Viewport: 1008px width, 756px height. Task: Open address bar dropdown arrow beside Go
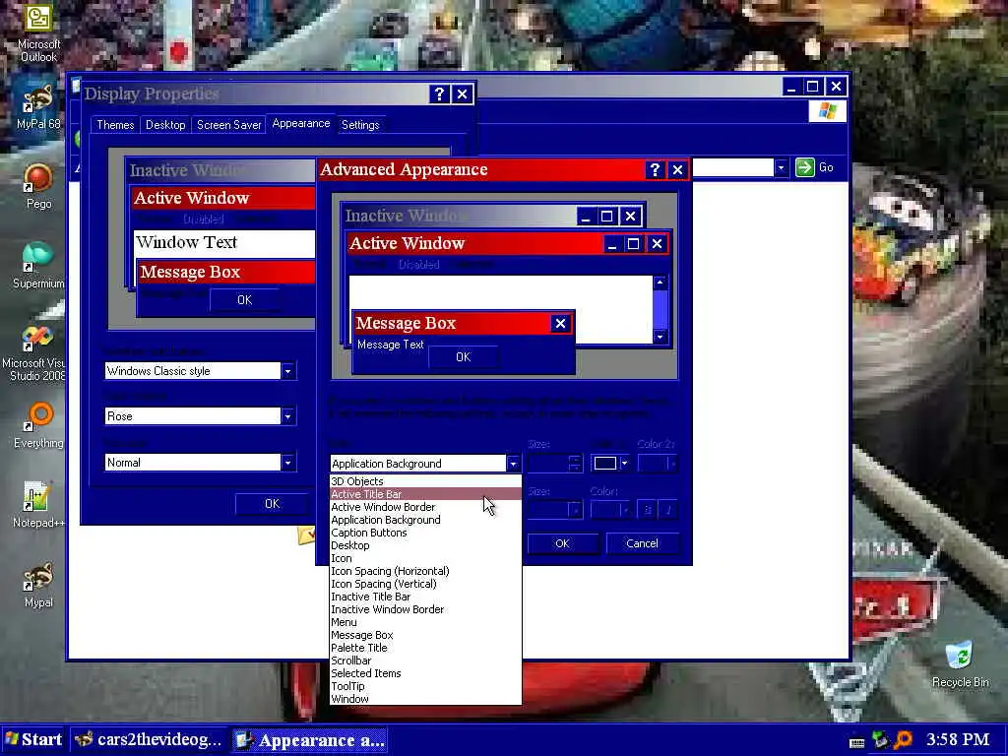click(781, 168)
